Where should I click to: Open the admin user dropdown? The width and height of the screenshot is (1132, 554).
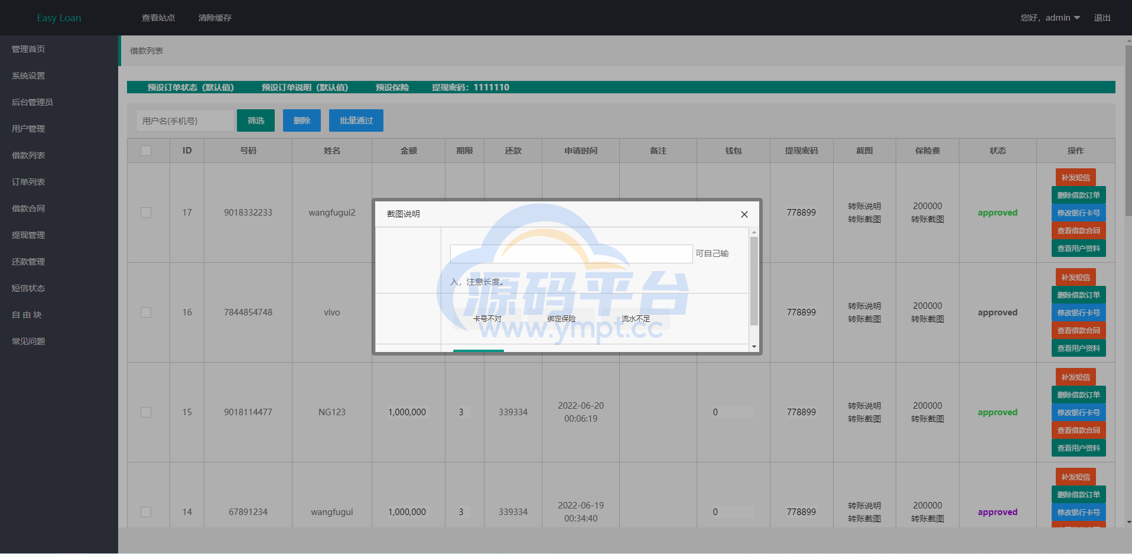1050,18
